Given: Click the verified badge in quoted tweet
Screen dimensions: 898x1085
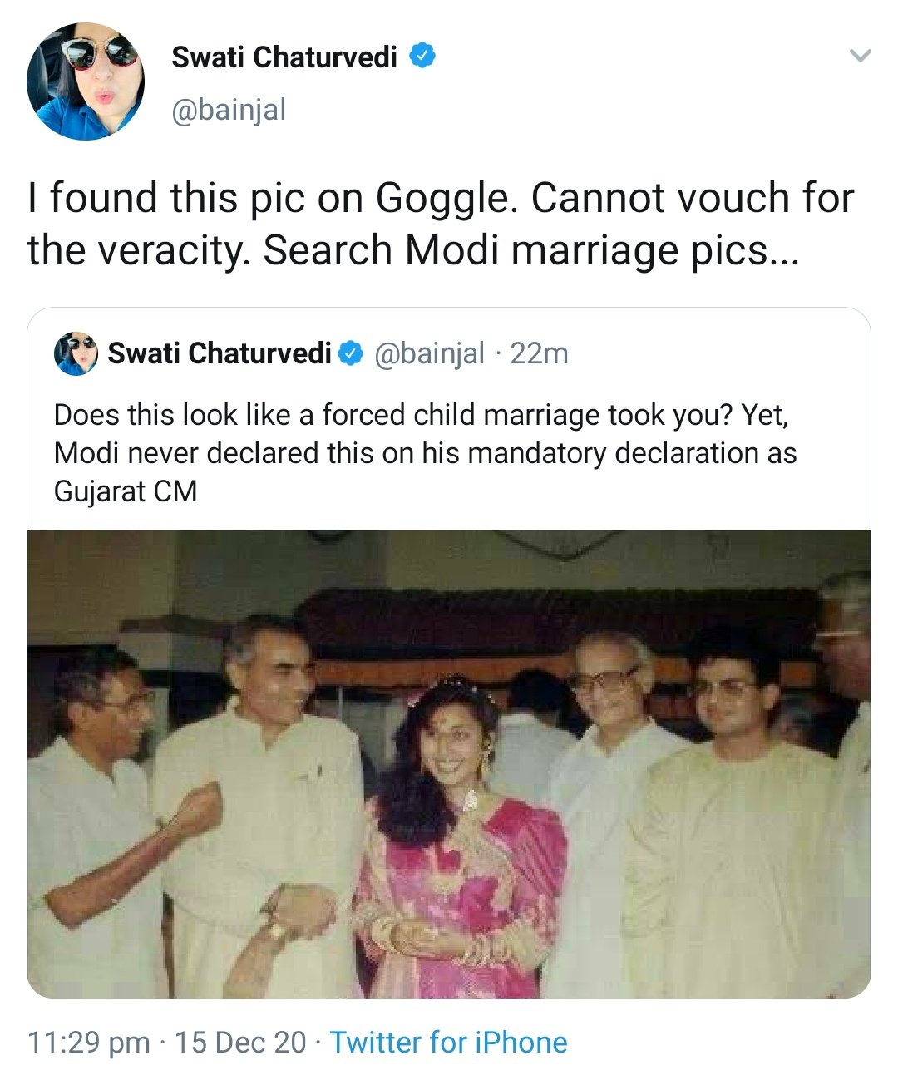Looking at the screenshot, I should click(351, 353).
